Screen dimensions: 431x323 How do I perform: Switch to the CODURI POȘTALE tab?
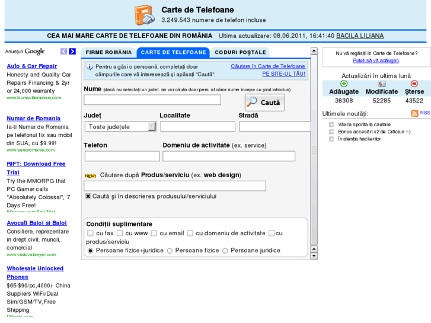240,52
